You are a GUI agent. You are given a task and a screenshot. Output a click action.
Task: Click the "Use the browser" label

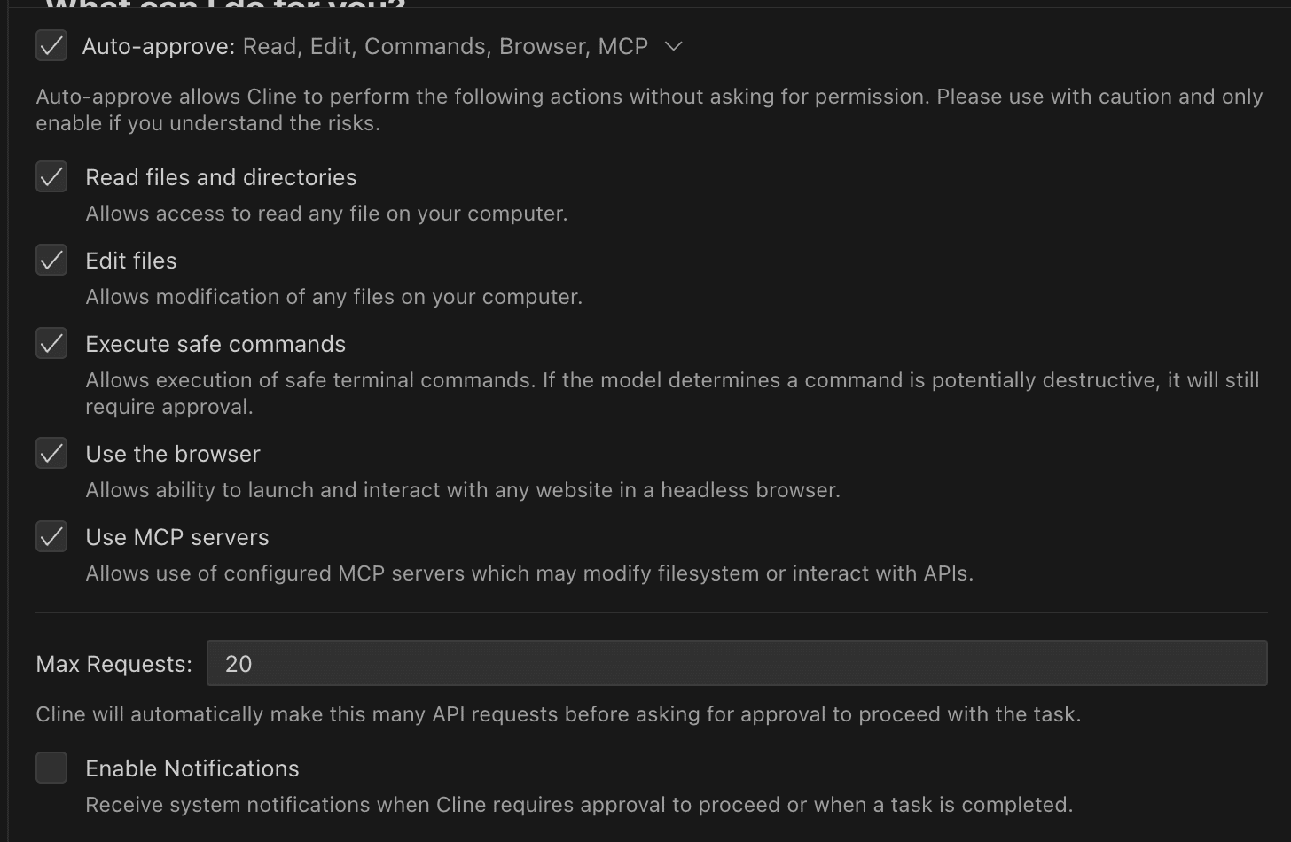coord(173,454)
